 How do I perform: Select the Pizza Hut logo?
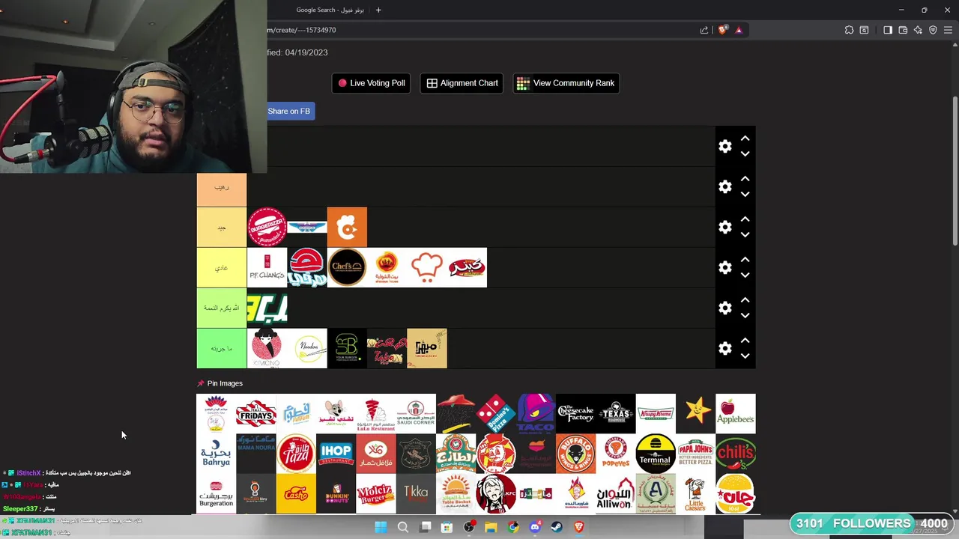pos(456,413)
